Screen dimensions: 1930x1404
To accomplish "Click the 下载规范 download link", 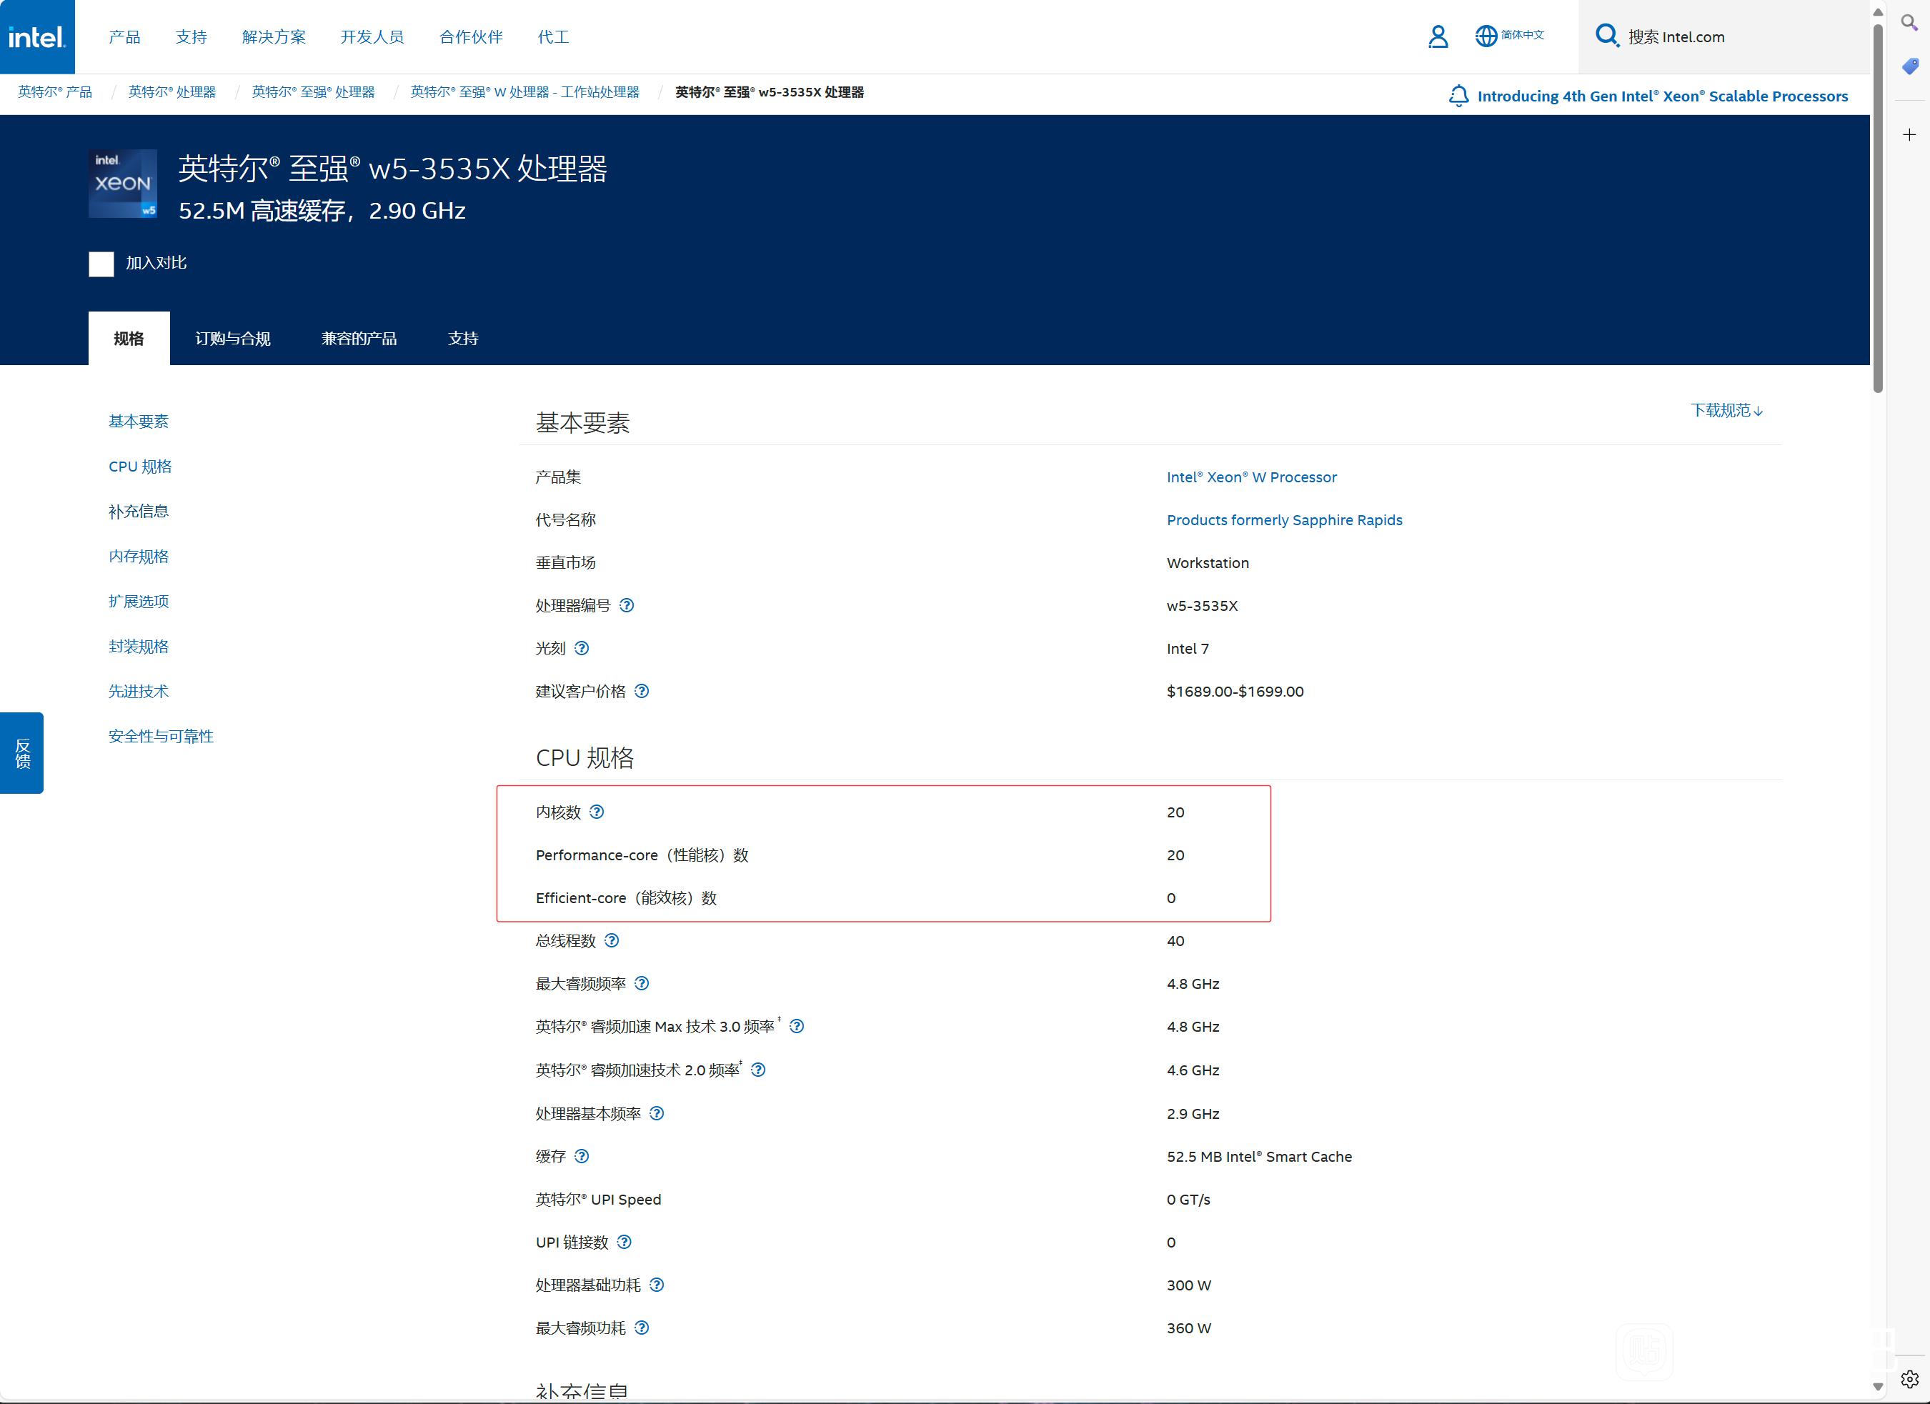I will pos(1728,410).
